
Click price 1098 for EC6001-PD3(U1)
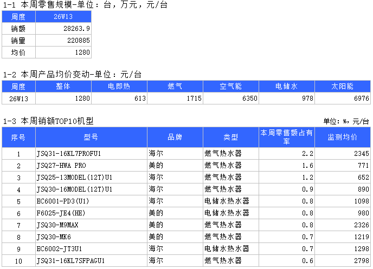pyautogui.click(x=362, y=201)
